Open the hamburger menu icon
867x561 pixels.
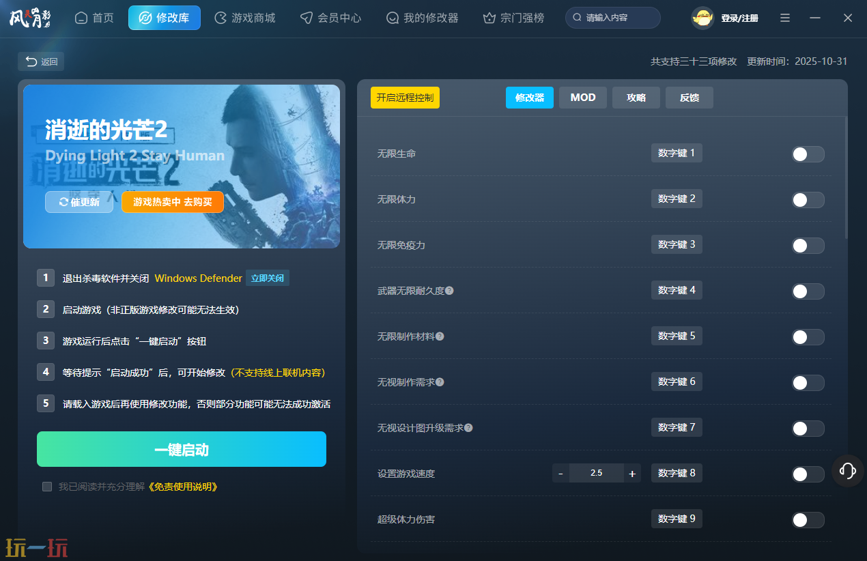[785, 18]
